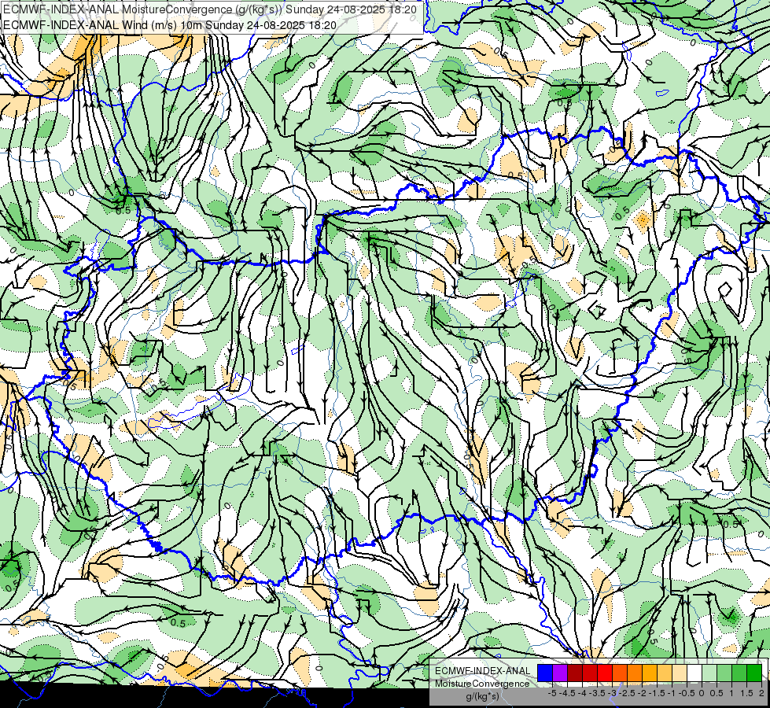770x708 pixels.
Task: Click the '-5' tick label in legend
Action: pos(552,693)
